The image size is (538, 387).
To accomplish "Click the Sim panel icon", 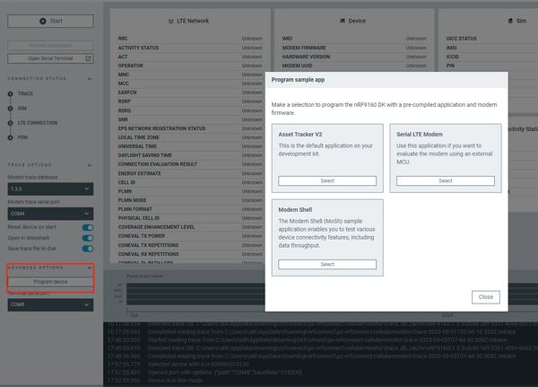I will pyautogui.click(x=510, y=21).
